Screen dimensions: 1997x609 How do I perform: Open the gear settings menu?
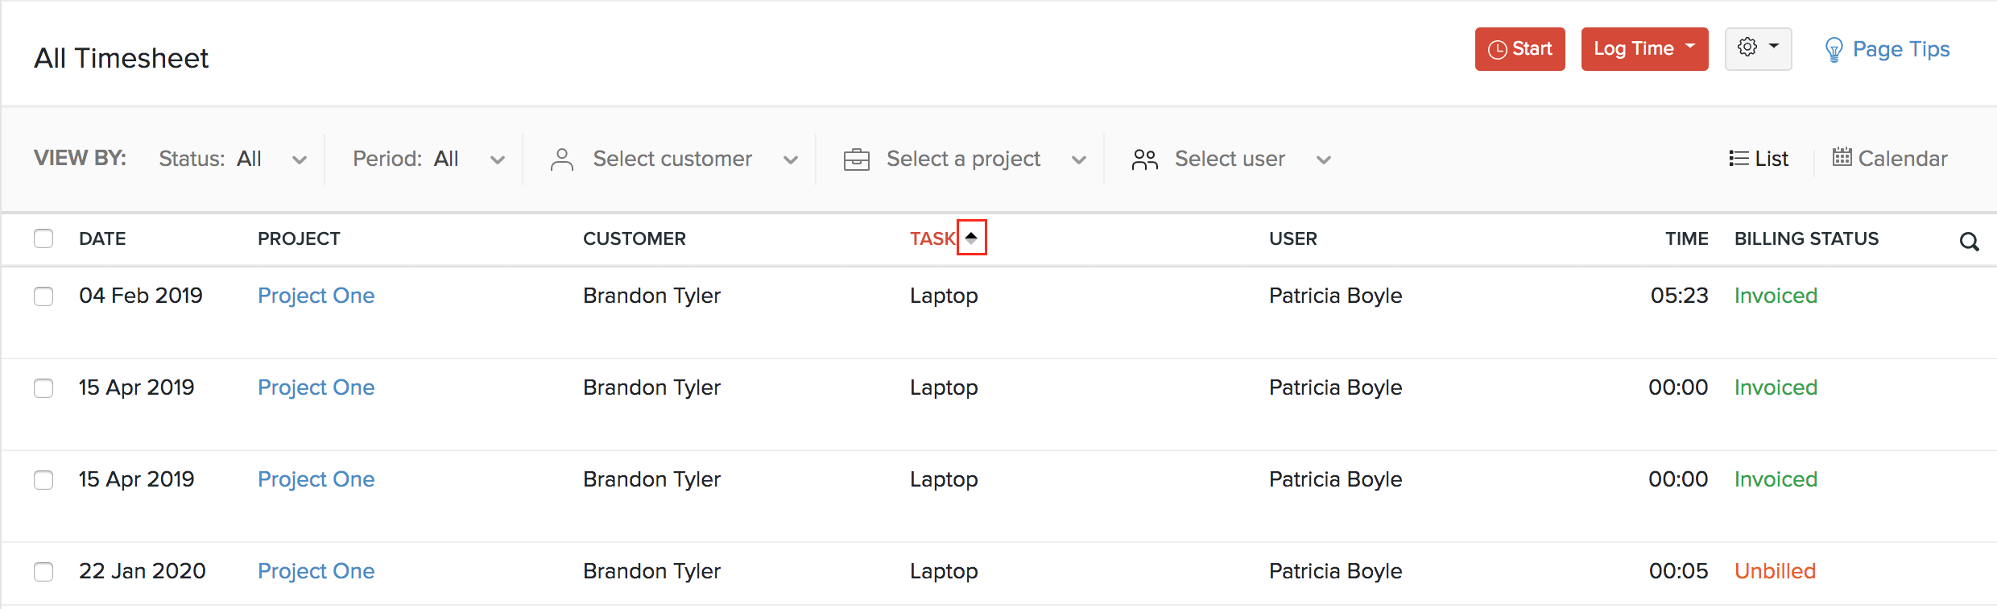(1757, 48)
